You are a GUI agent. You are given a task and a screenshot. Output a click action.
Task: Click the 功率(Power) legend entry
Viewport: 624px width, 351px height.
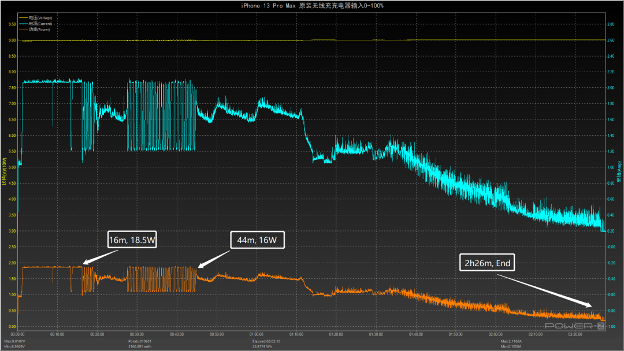(35, 29)
